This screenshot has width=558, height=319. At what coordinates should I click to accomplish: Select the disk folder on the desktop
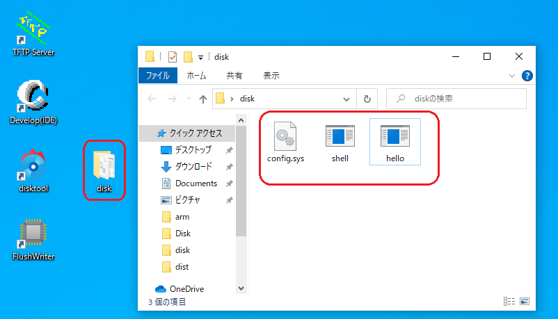tap(104, 171)
